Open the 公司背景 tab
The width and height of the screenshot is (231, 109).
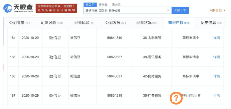coord(20,23)
